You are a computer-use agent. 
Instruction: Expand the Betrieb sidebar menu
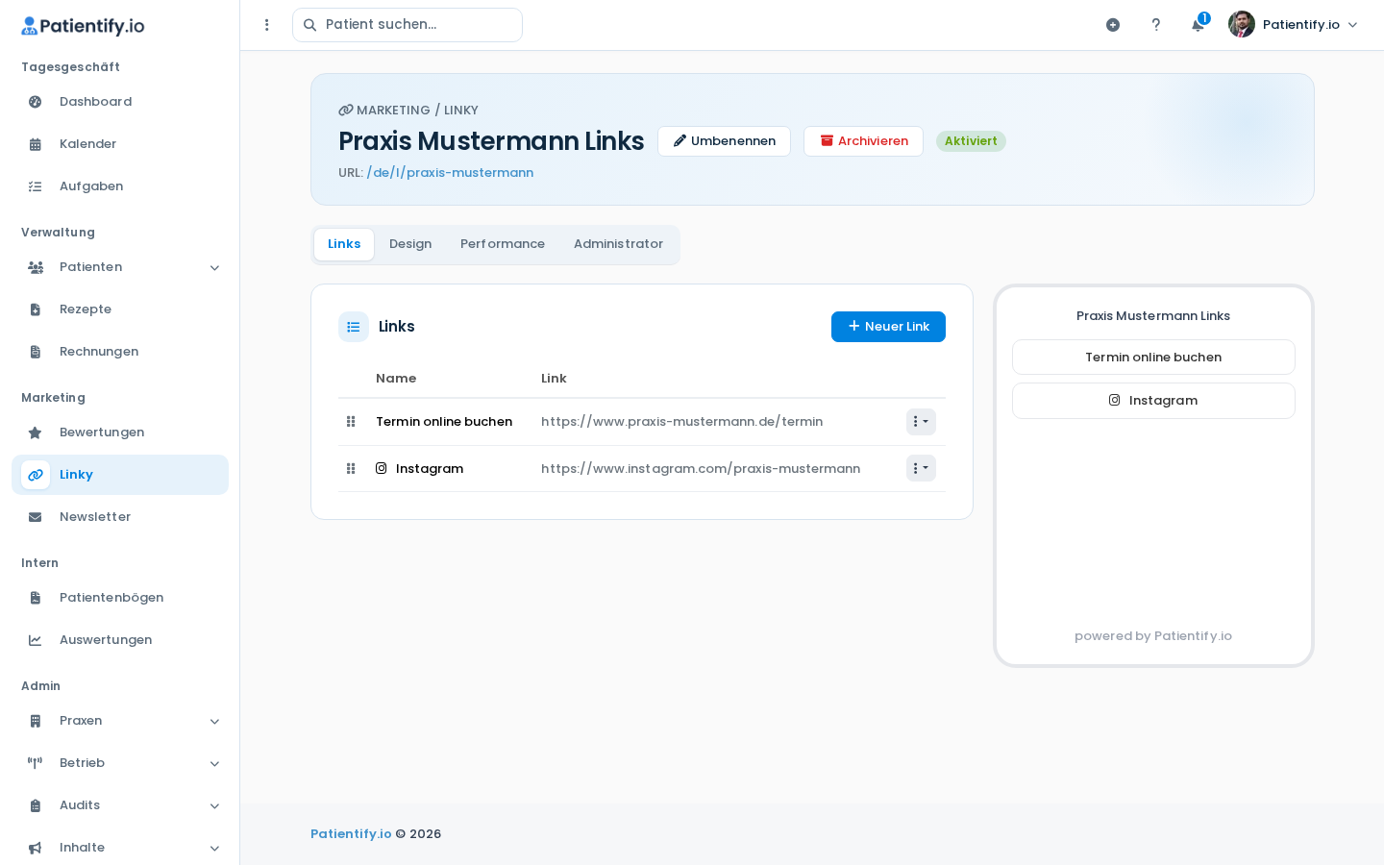(x=120, y=763)
